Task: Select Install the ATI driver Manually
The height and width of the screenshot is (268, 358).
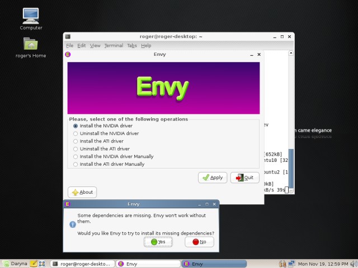Action: (x=109, y=164)
